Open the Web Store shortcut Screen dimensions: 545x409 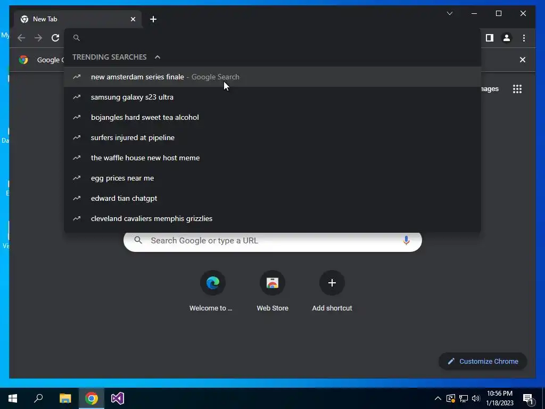coord(272,291)
